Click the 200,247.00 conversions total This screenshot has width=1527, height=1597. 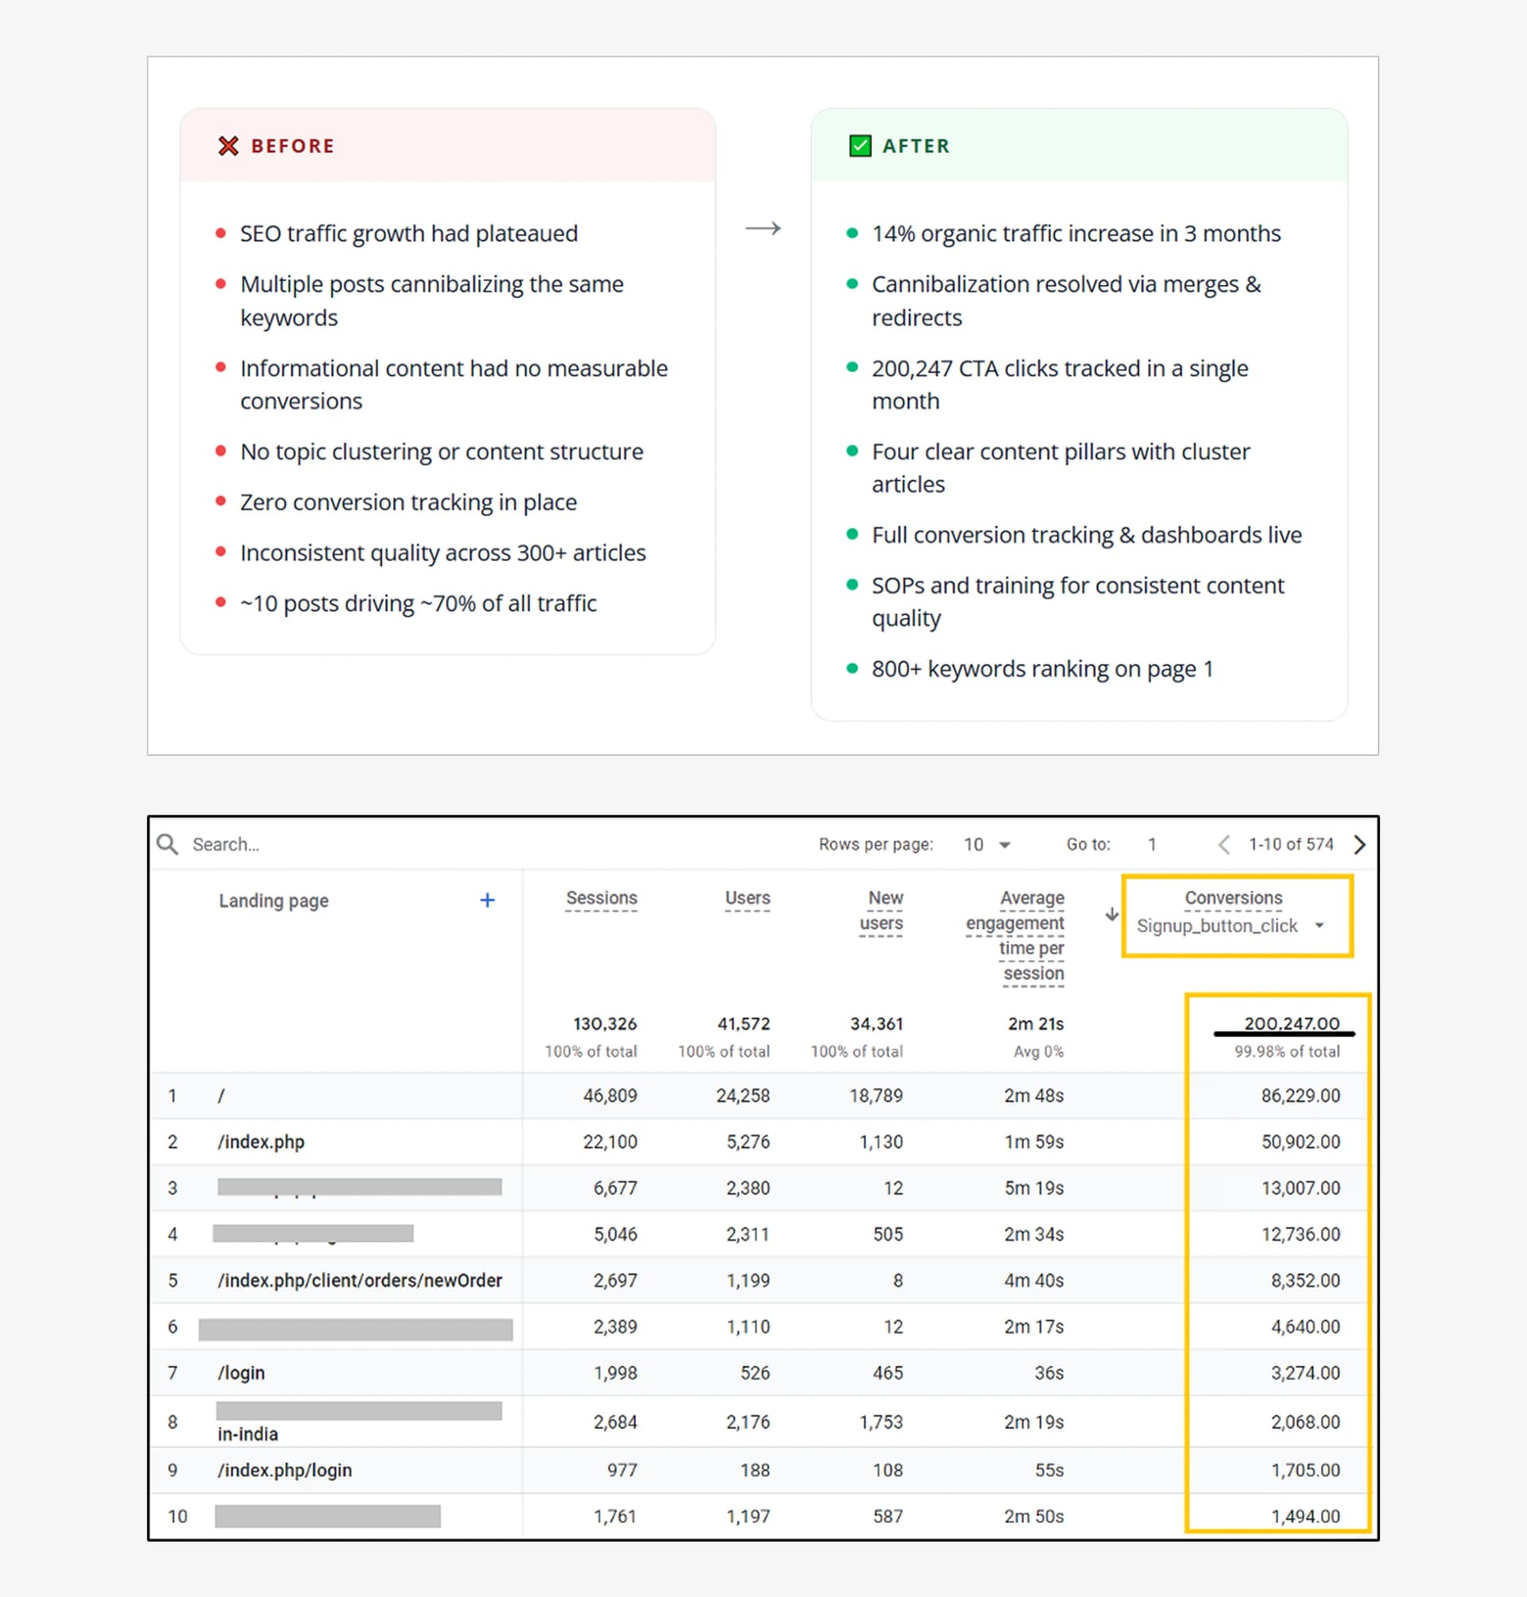1291,1023
